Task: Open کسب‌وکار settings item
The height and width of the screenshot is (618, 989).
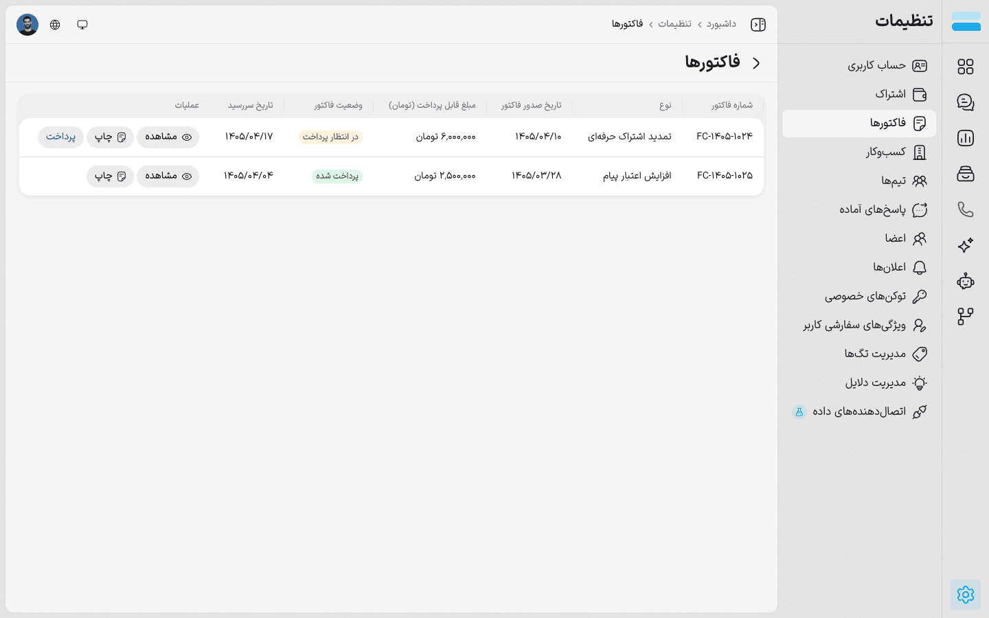Action: click(x=859, y=152)
